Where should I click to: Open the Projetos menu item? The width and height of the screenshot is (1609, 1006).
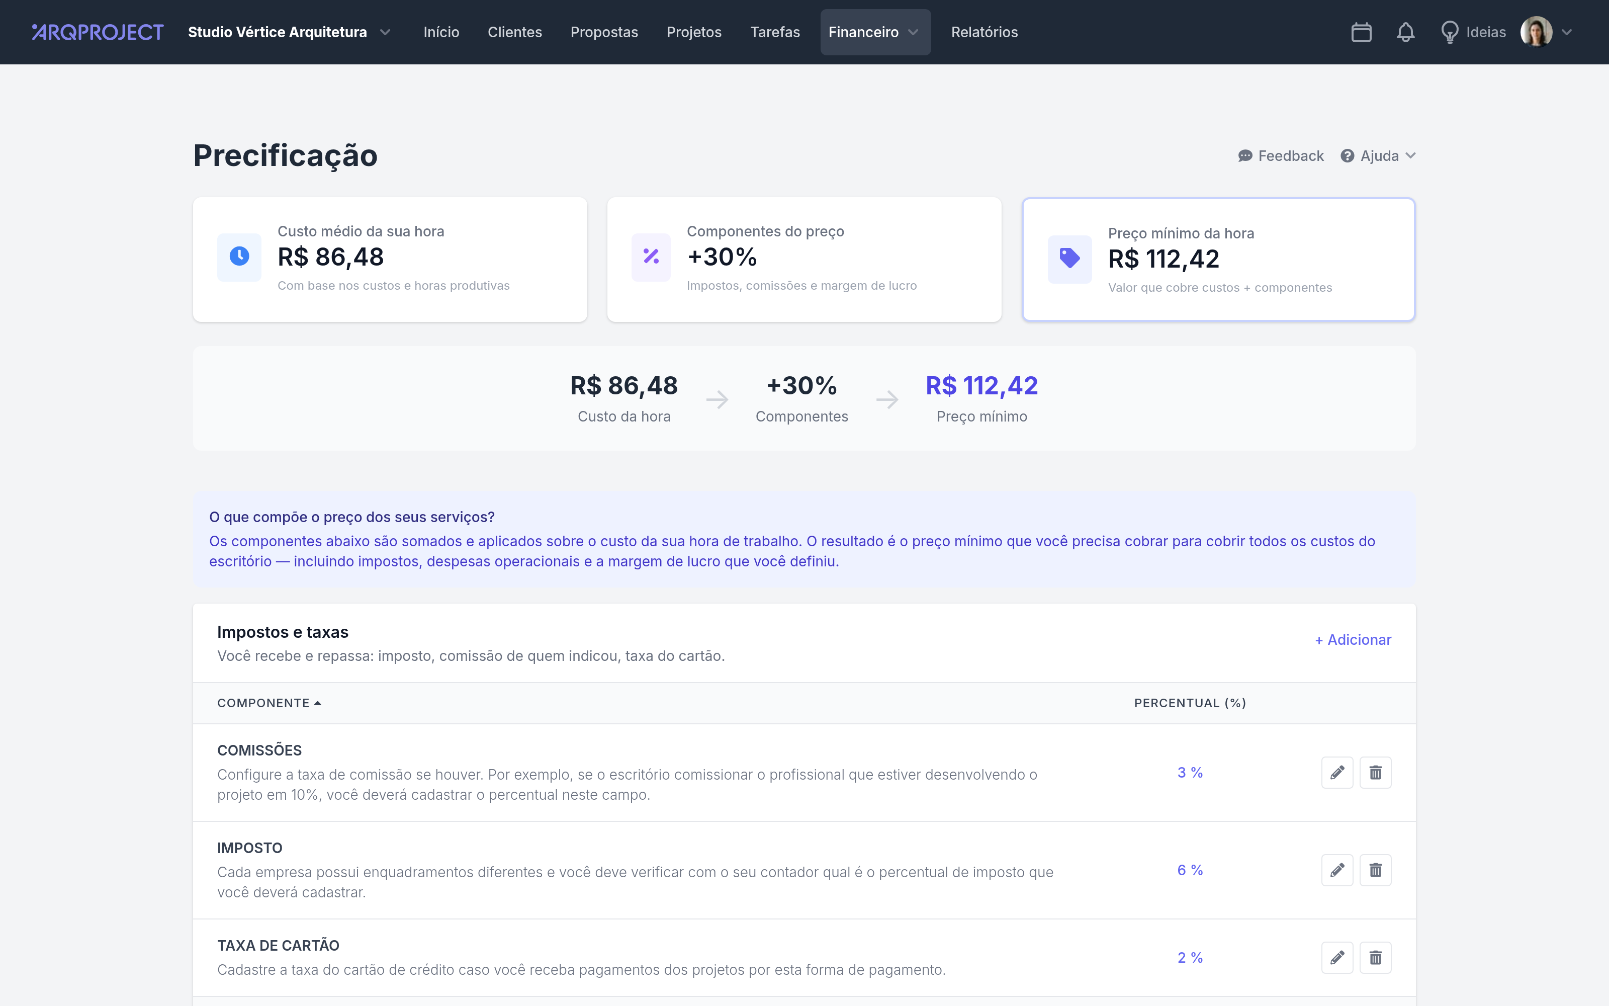click(x=693, y=32)
